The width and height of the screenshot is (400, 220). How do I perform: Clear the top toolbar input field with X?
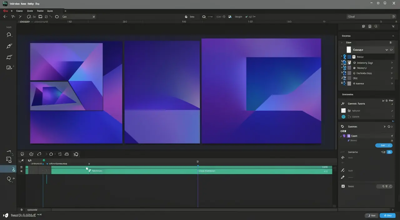point(94,17)
